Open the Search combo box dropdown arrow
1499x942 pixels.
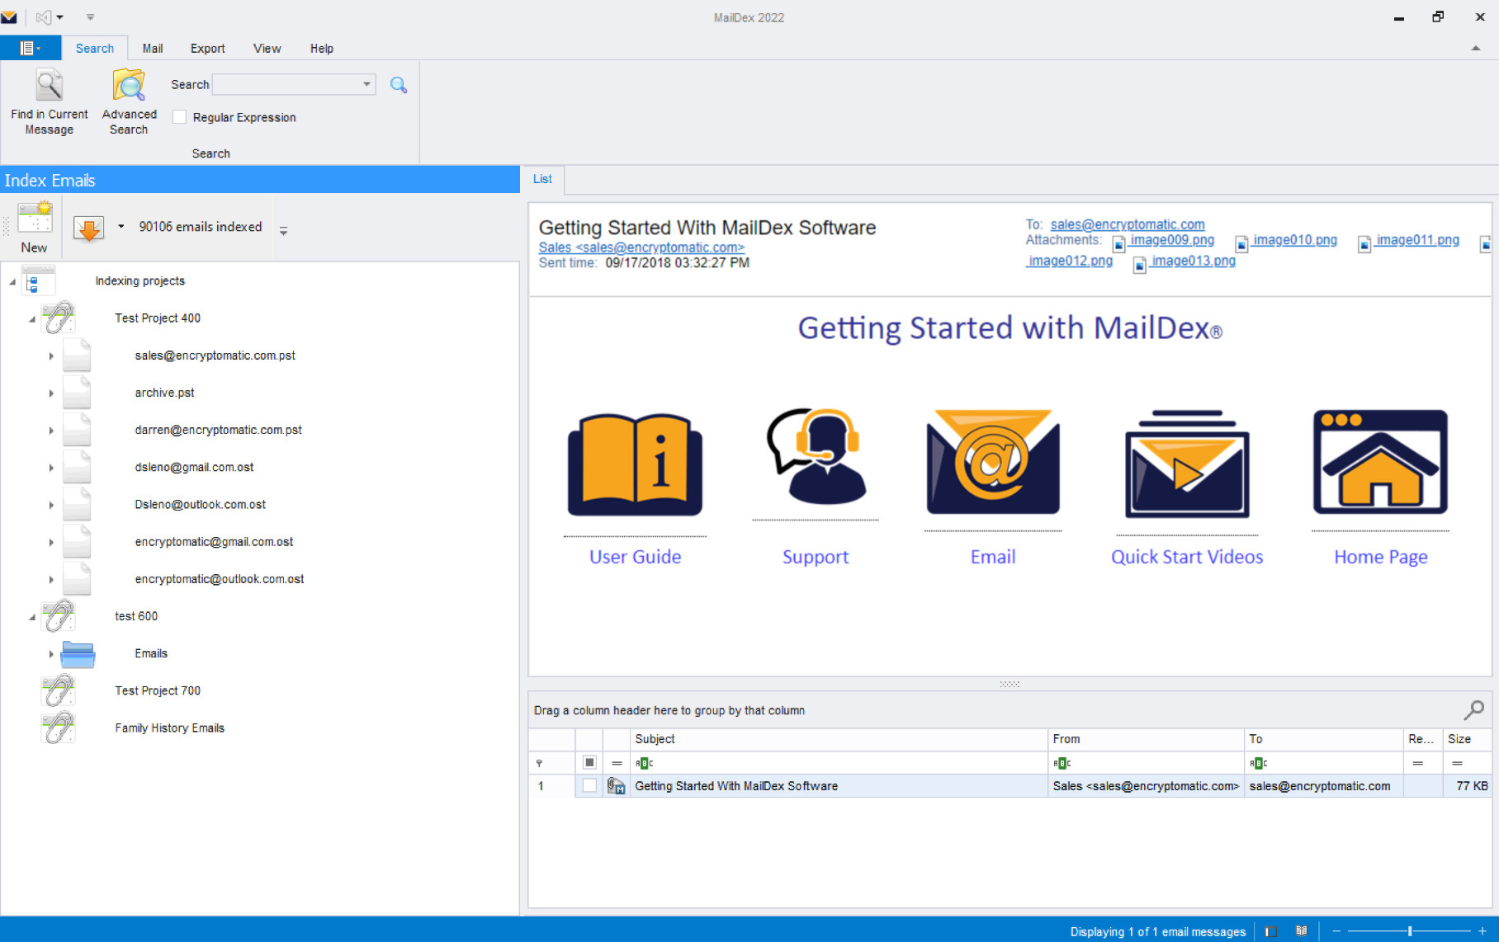(366, 84)
